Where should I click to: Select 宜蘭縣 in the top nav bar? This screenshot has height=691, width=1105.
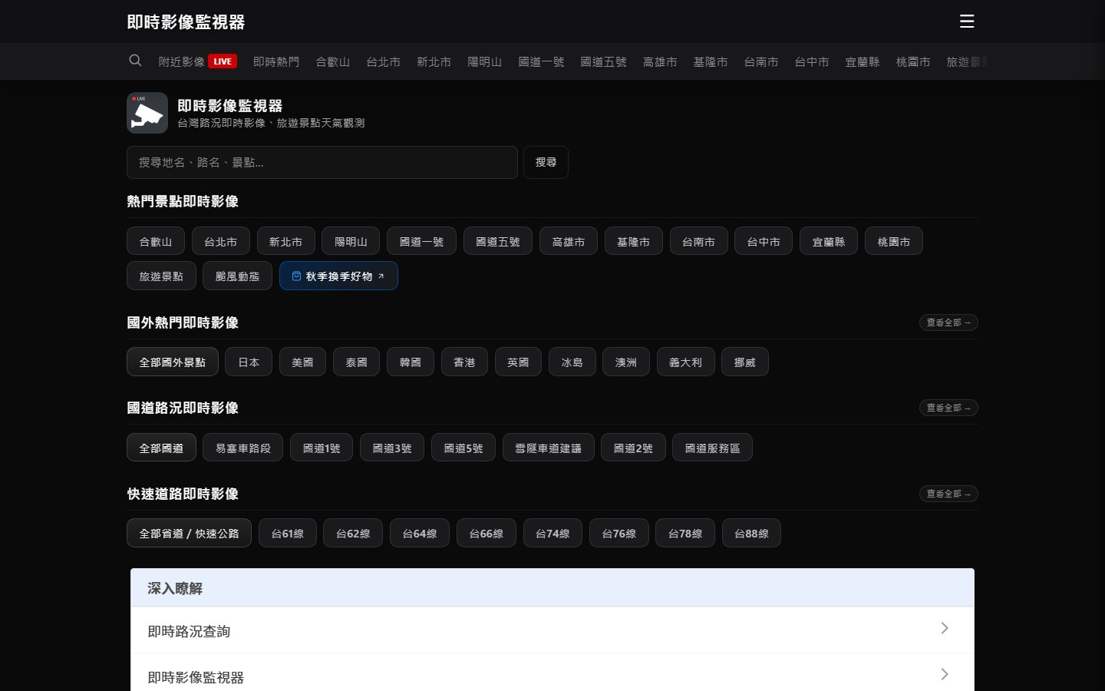pos(863,61)
